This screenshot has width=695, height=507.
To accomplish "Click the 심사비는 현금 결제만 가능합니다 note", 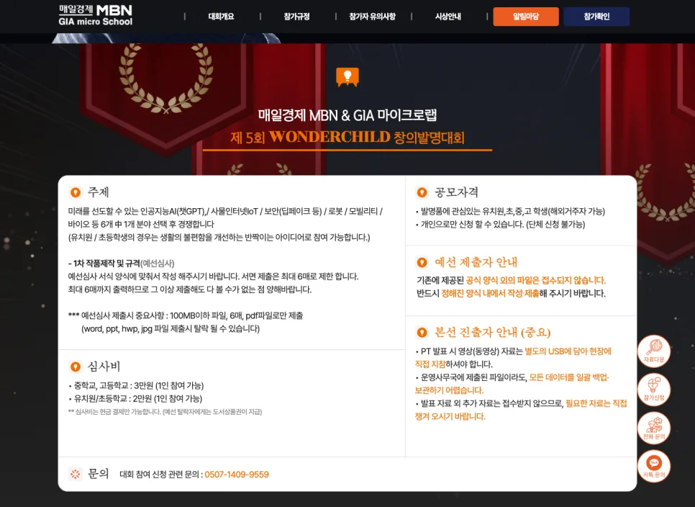I will [165, 412].
